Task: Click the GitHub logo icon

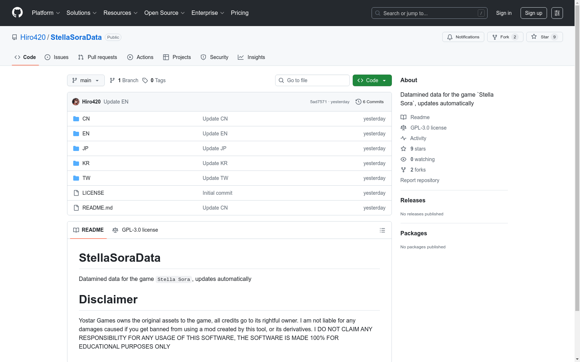Action: click(x=17, y=13)
